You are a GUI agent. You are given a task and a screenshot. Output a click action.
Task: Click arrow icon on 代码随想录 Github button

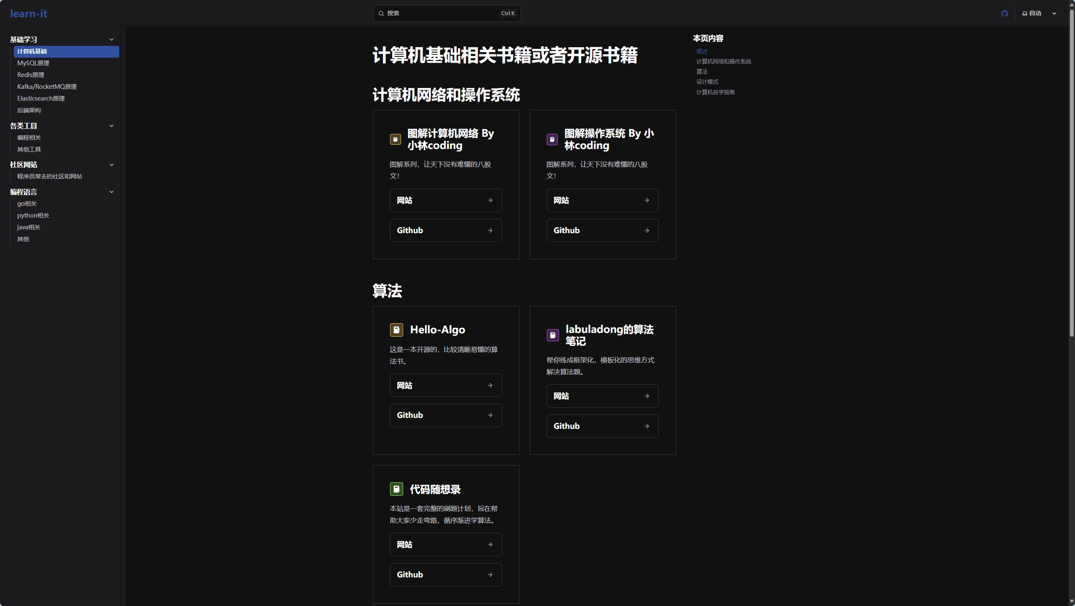click(490, 575)
